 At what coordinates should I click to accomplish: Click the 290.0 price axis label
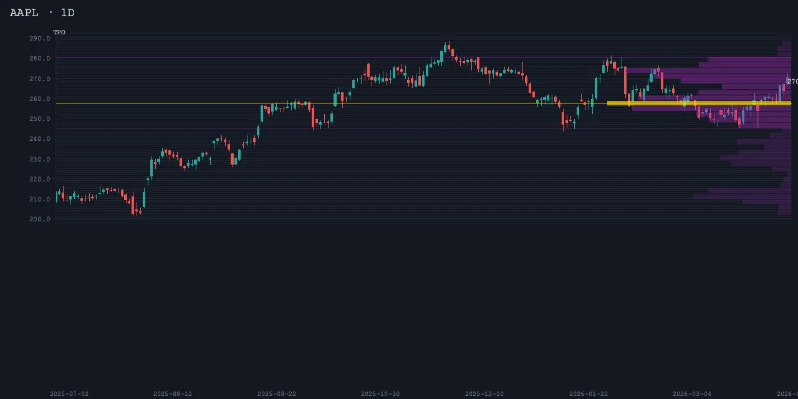39,39
